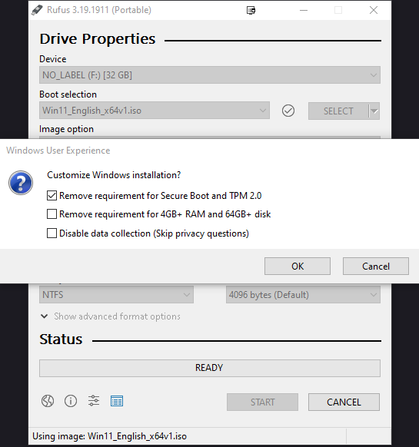Viewport: 419px width, 447px height.
Task: Click the 'Boot selection' label
Action: (x=68, y=94)
